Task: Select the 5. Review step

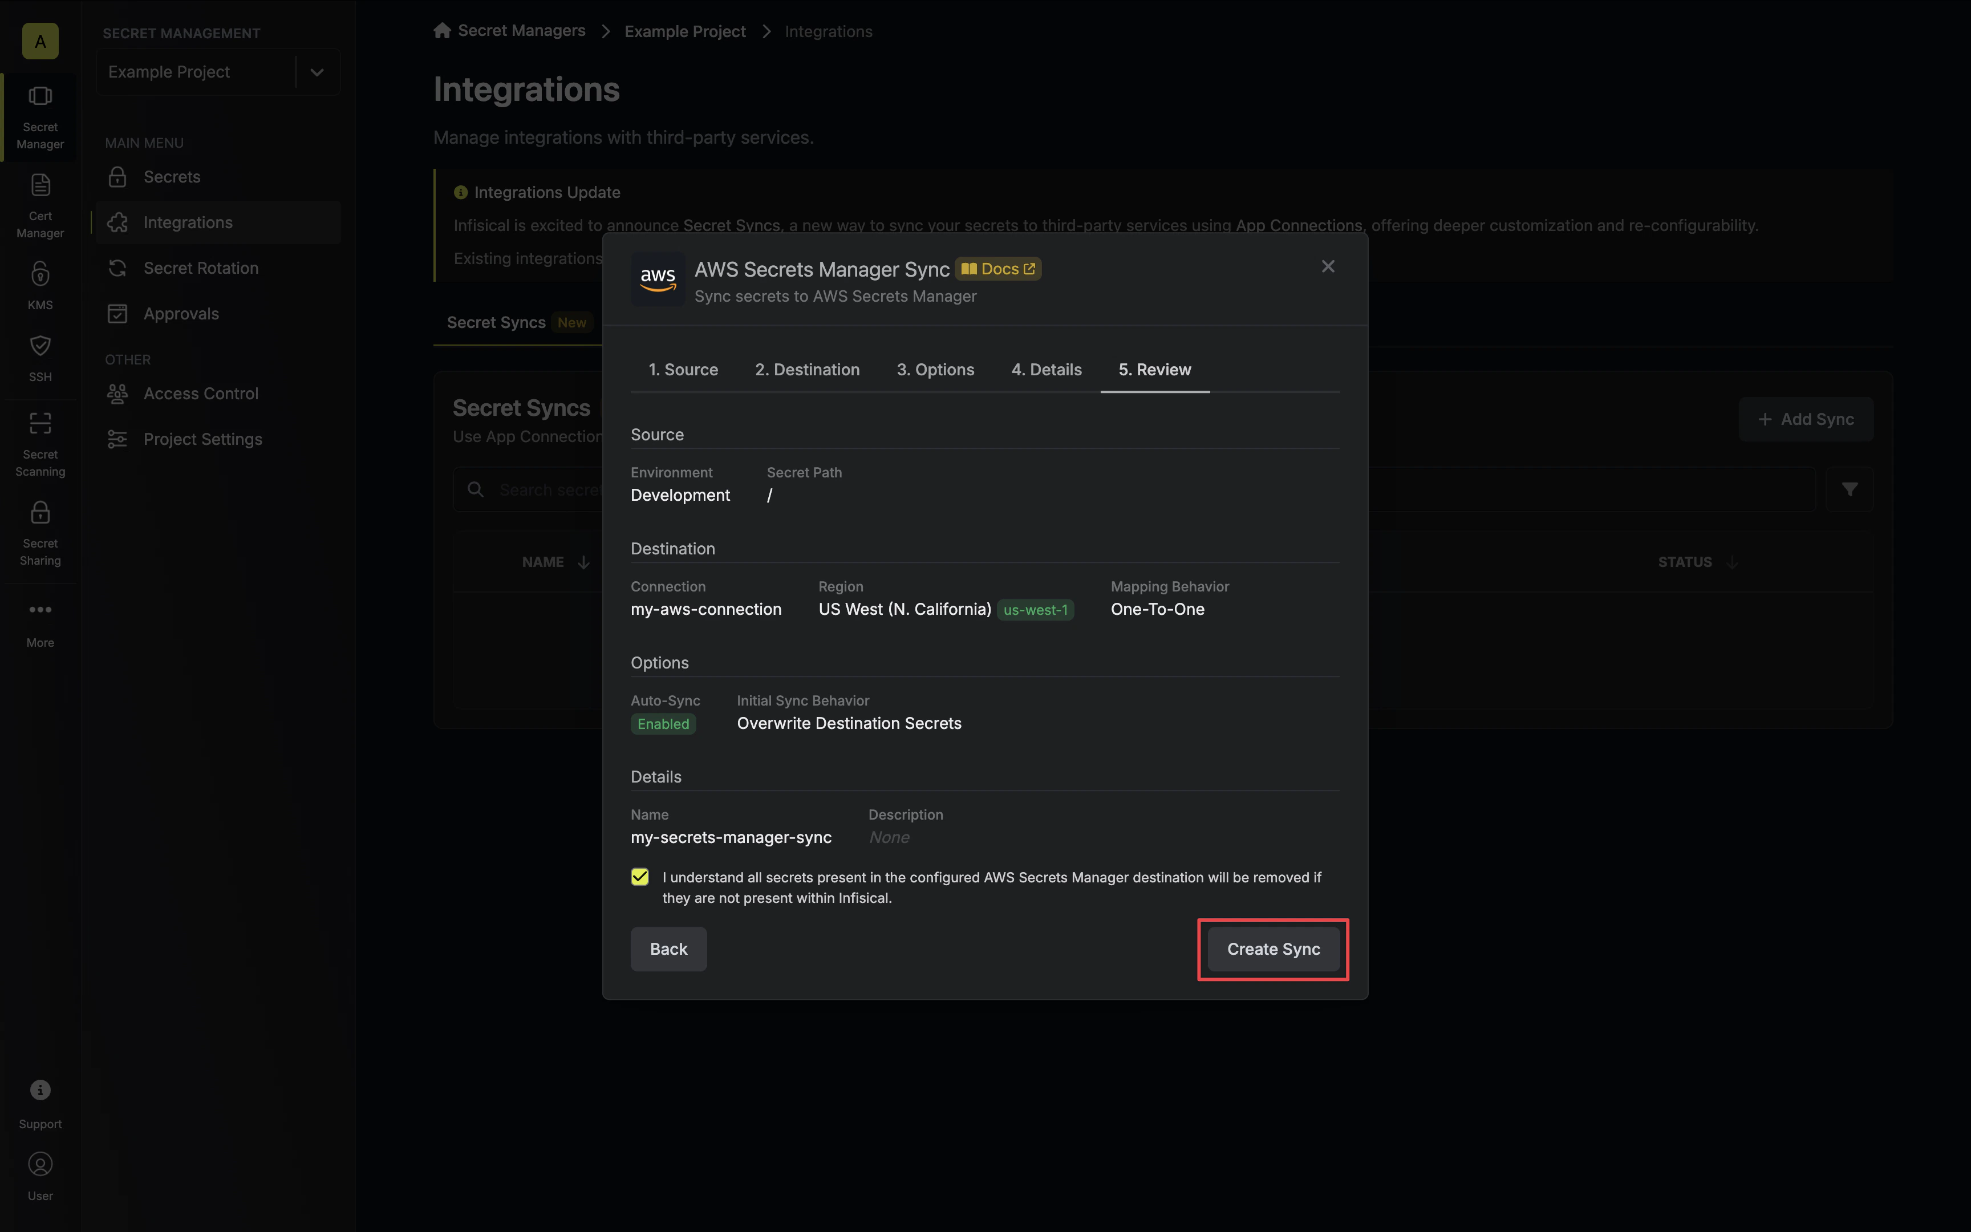Action: pos(1154,370)
